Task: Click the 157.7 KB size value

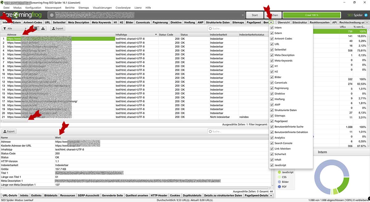Action: coord(61,170)
